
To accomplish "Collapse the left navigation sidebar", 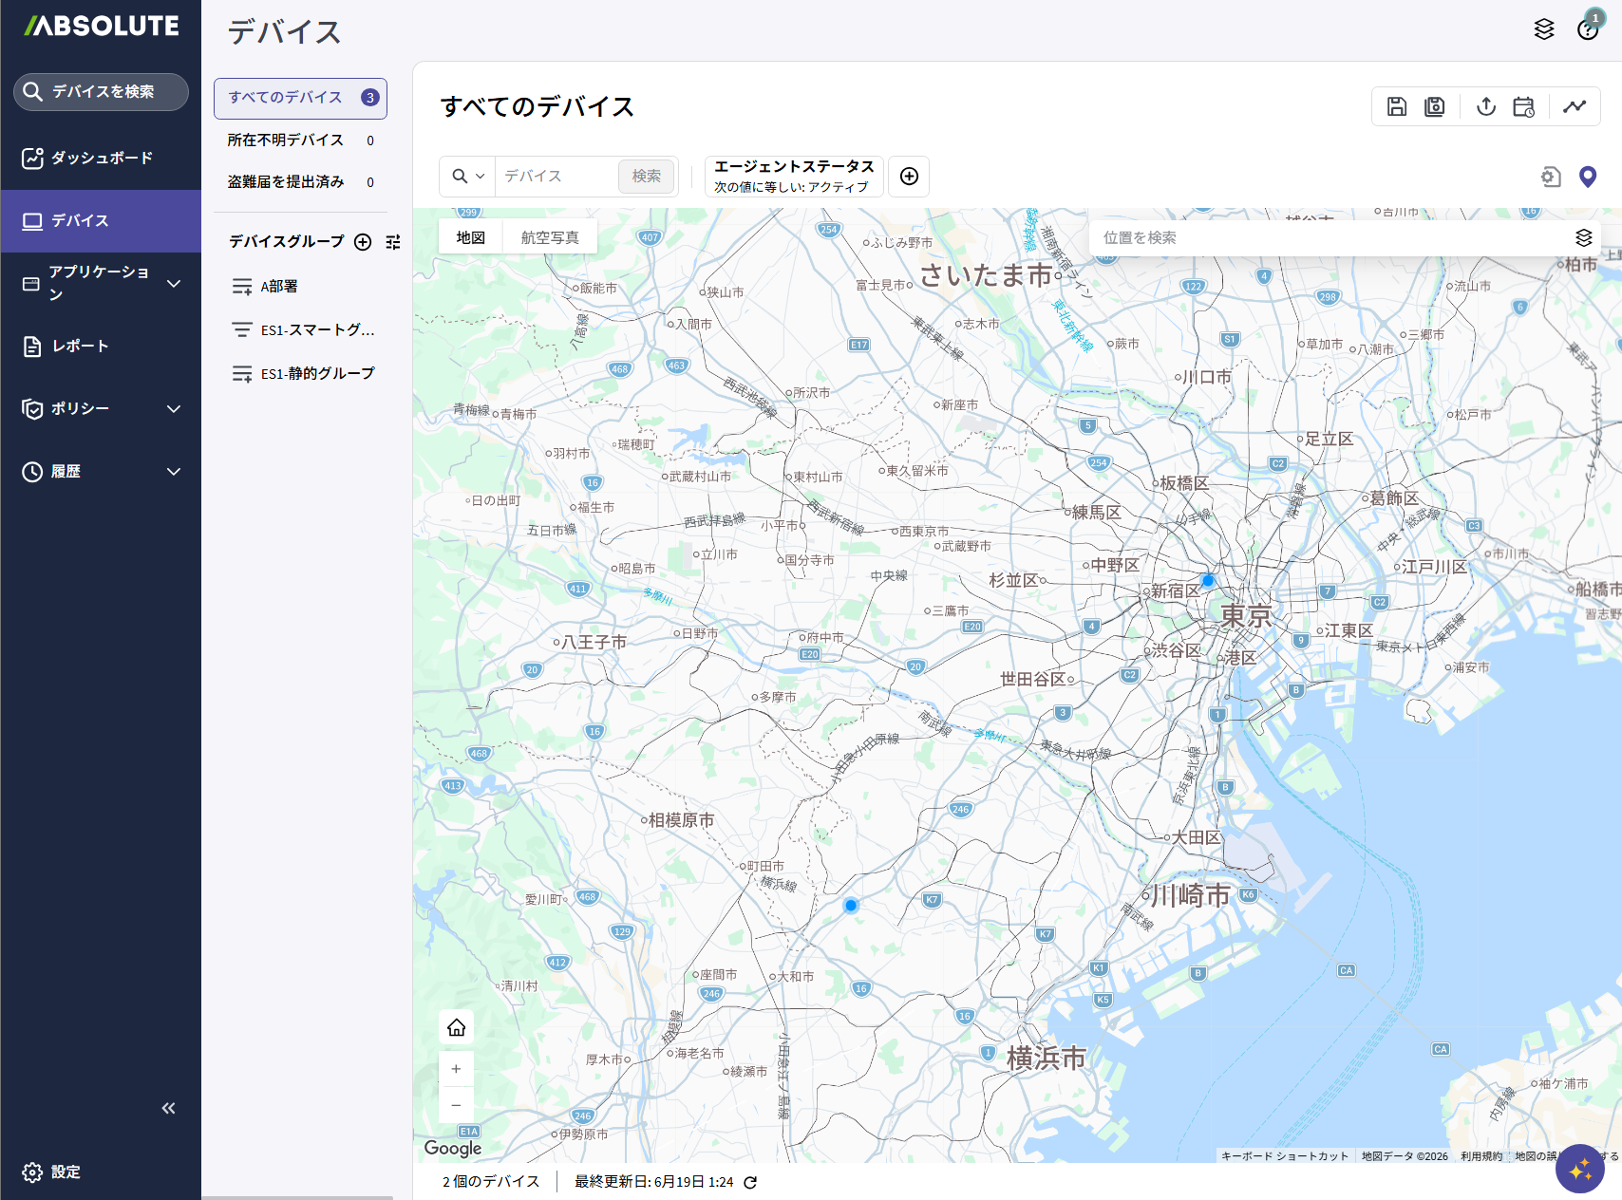I will (168, 1108).
